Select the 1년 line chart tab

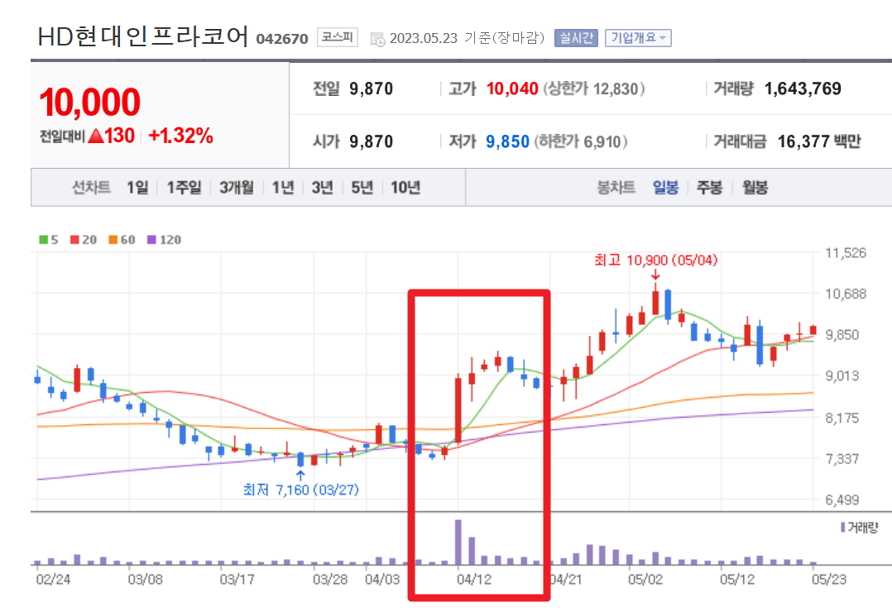click(283, 187)
